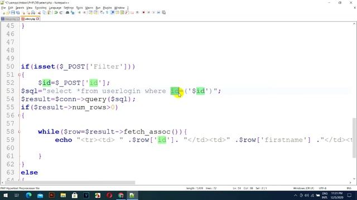Click line number 63 in the margin

[10, 172]
